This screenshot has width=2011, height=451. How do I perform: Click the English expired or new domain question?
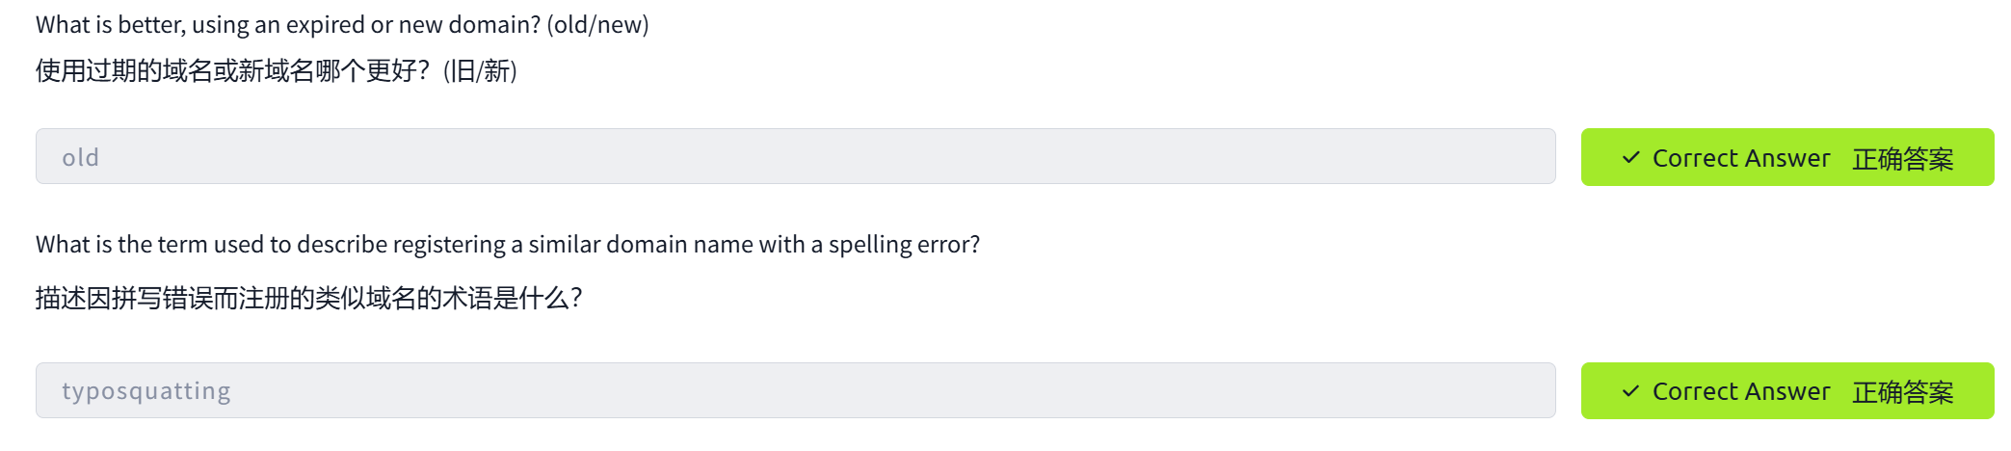pyautogui.click(x=289, y=24)
